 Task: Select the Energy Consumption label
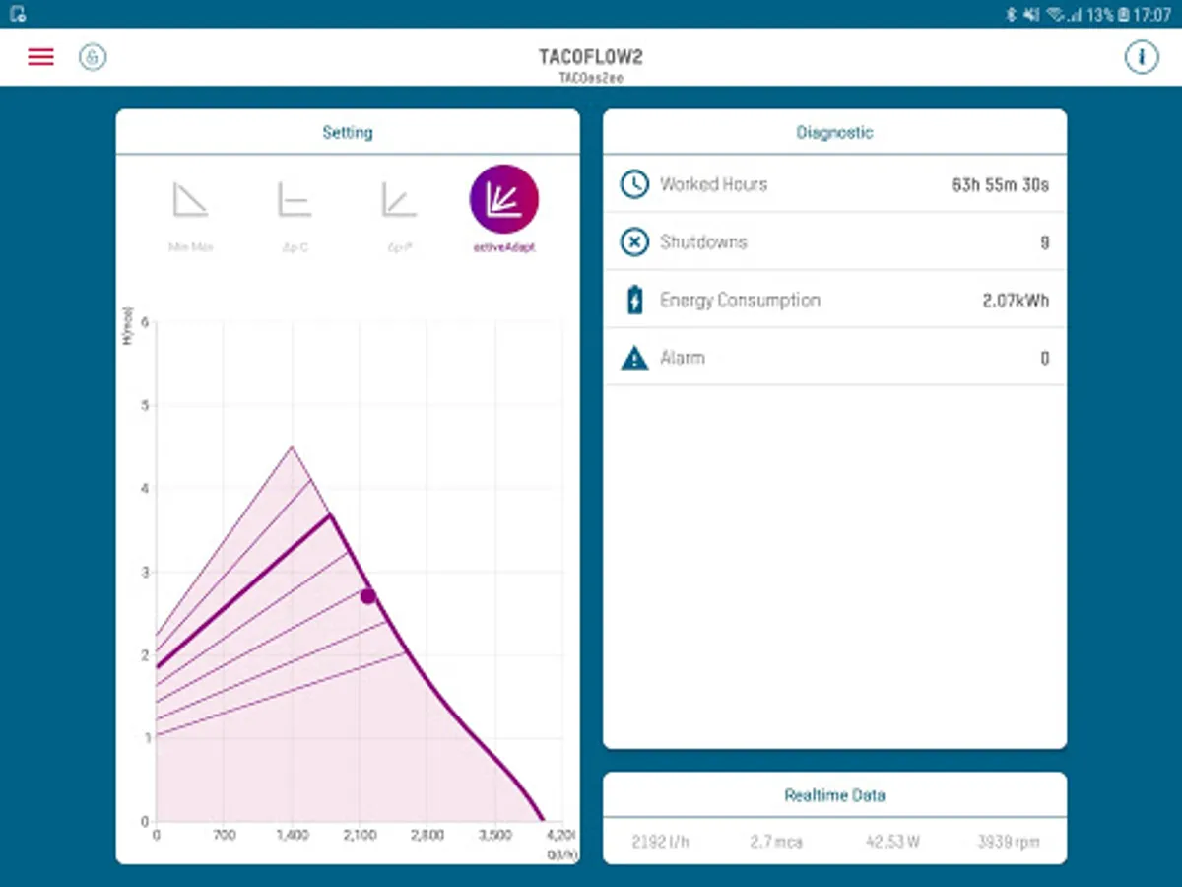pyautogui.click(x=740, y=300)
